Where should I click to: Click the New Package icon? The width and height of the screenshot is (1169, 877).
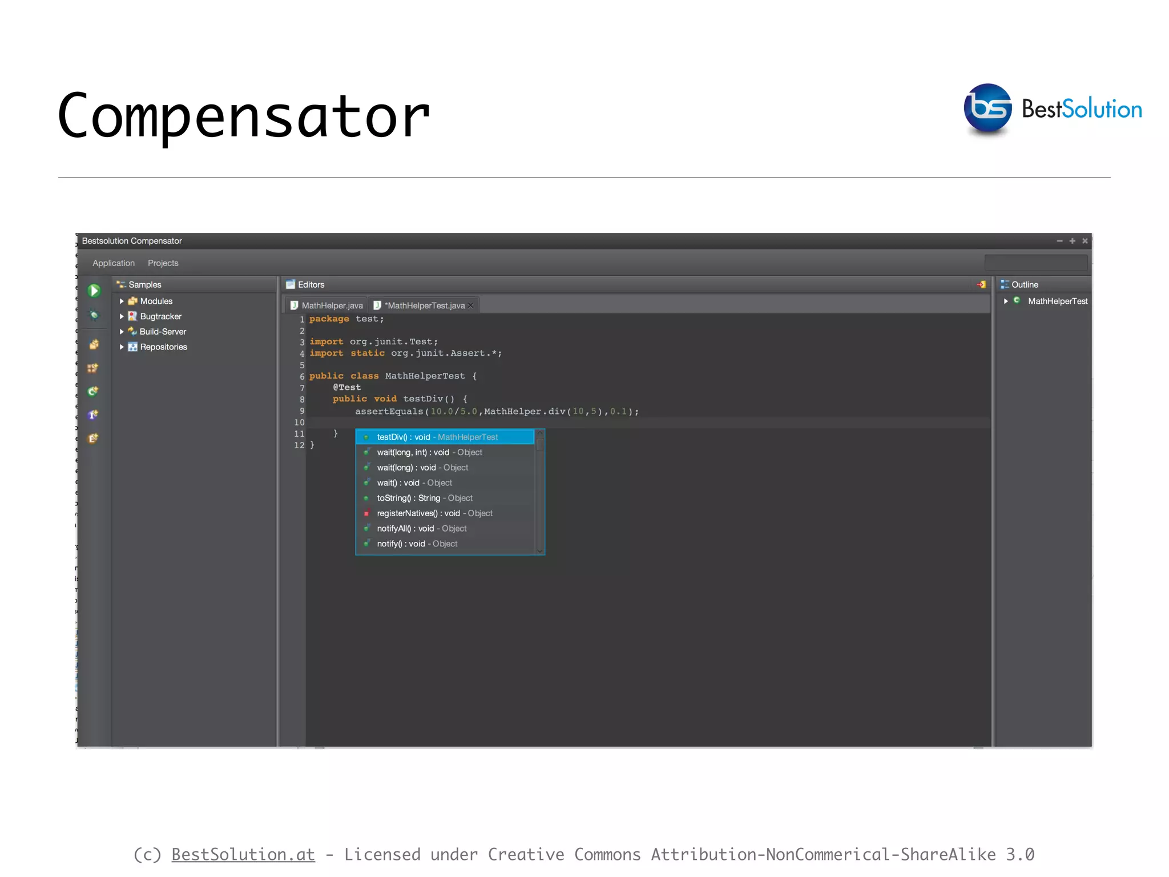click(x=94, y=344)
